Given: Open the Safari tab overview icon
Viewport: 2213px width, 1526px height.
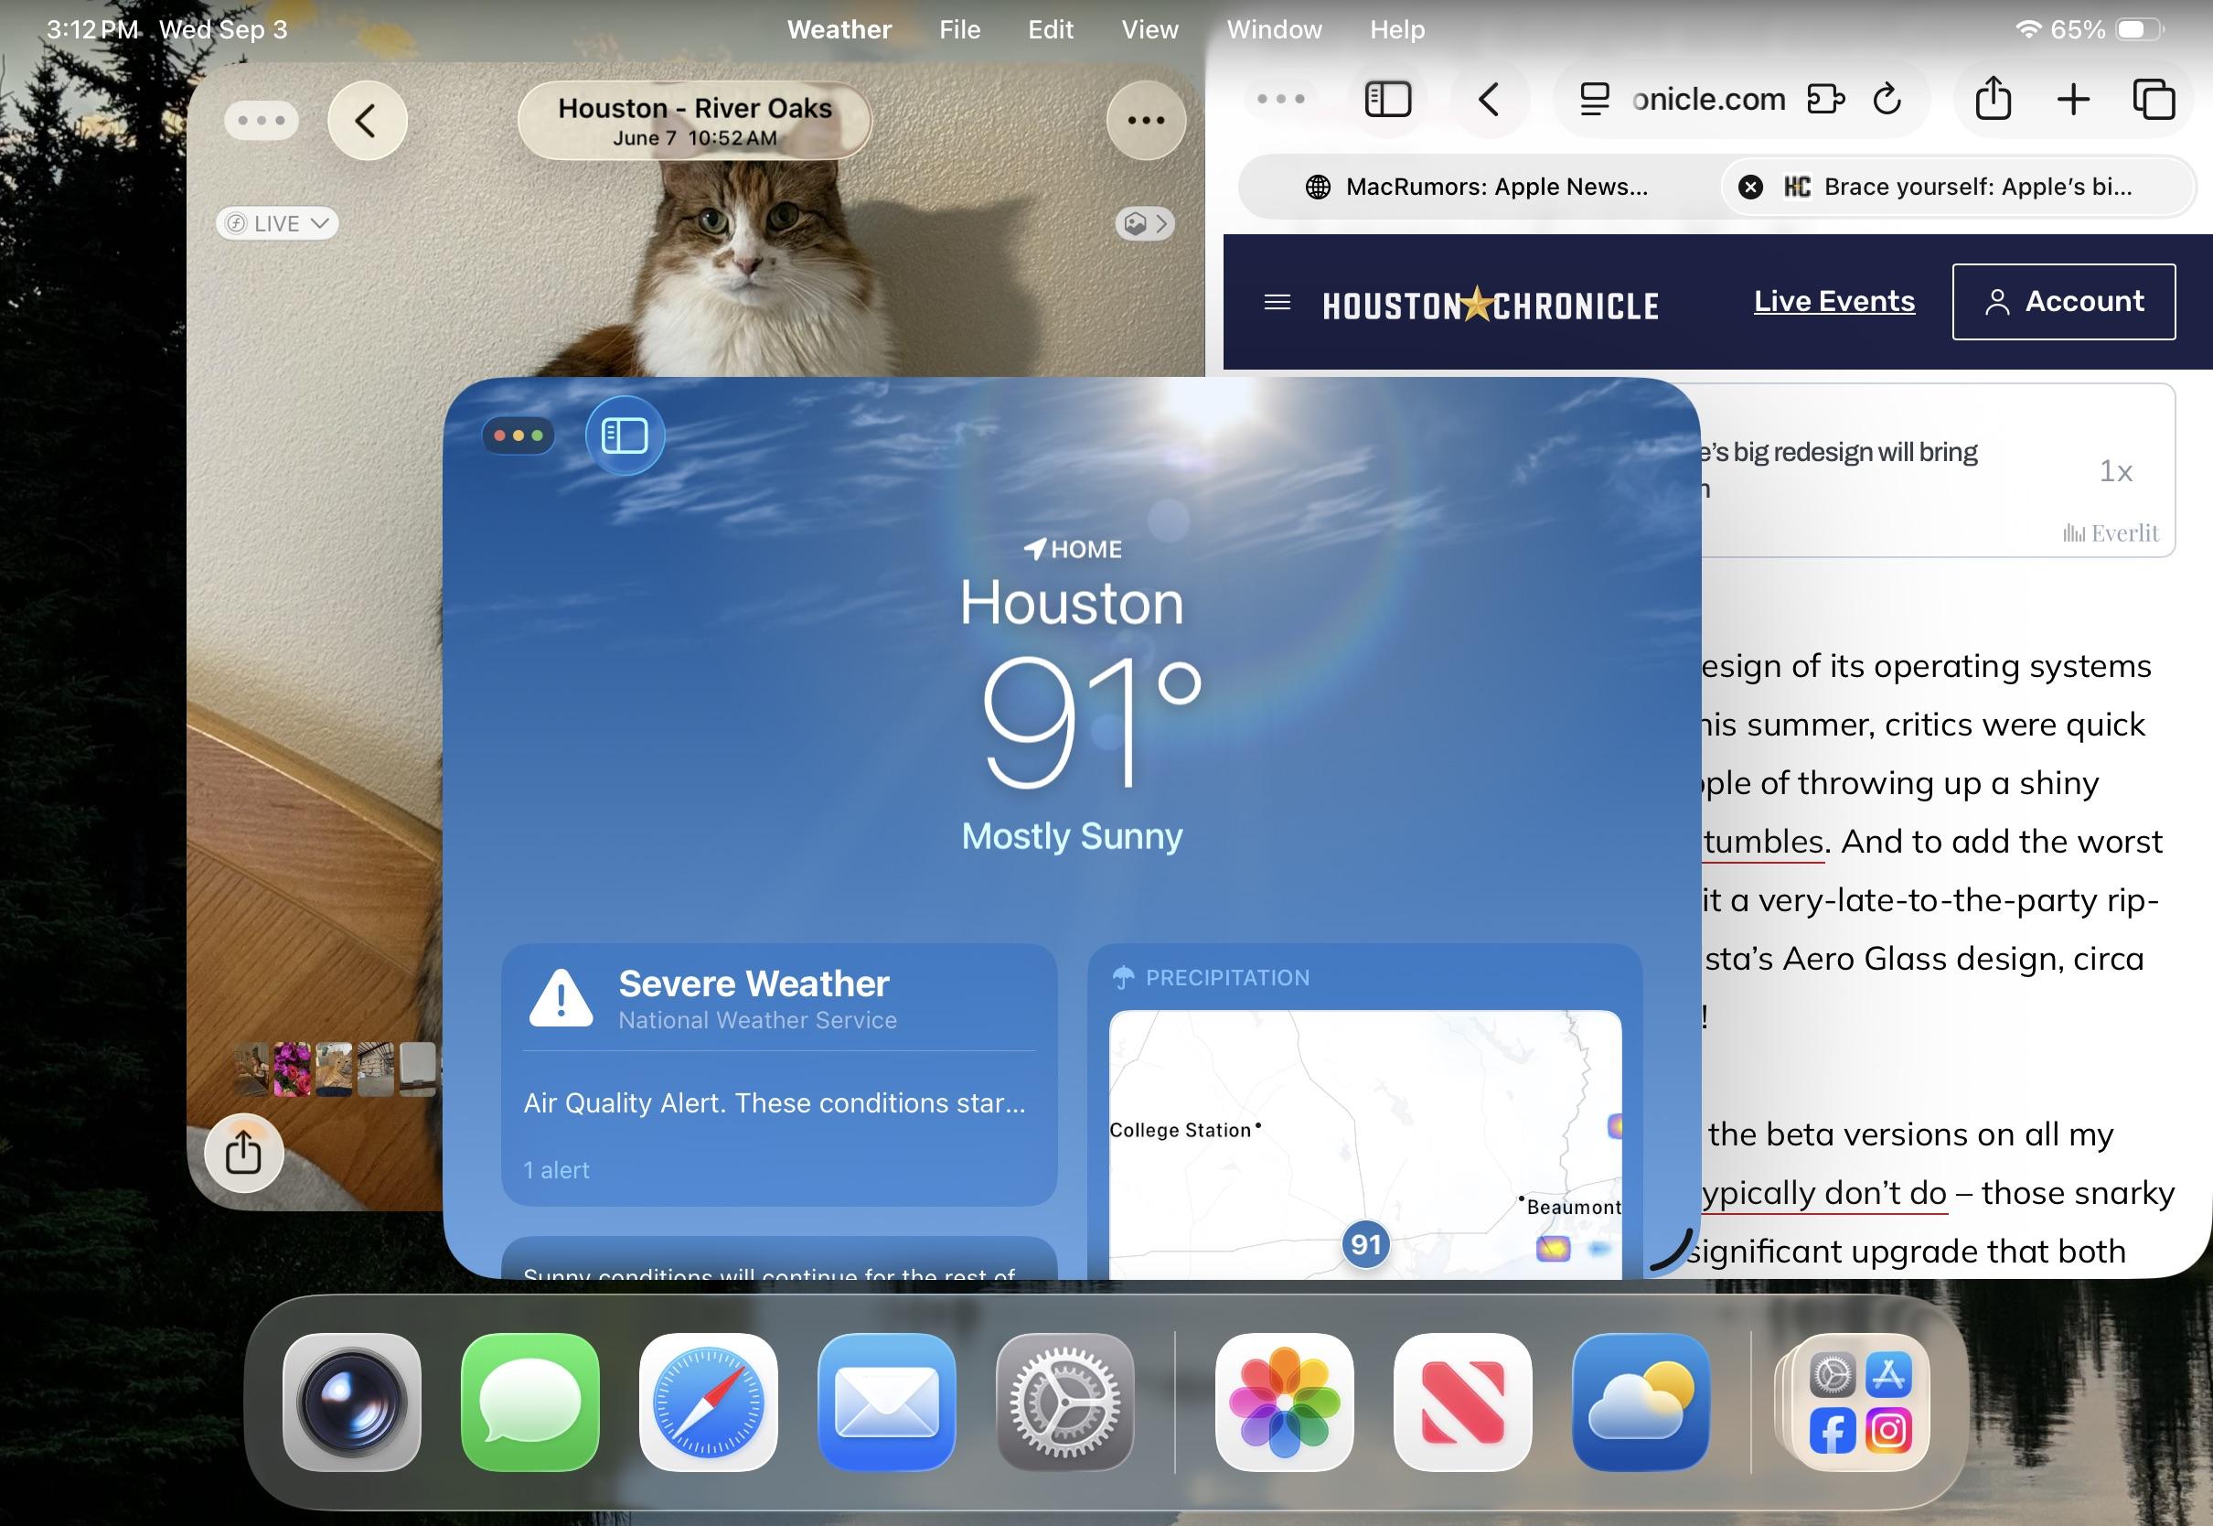Looking at the screenshot, I should pos(2153,99).
